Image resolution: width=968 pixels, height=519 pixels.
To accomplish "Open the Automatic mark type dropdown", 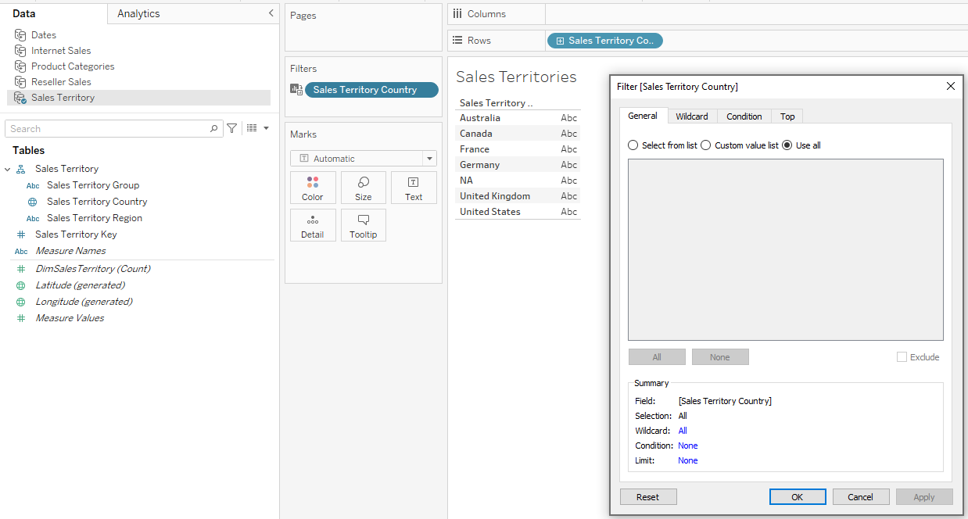I will coord(428,158).
